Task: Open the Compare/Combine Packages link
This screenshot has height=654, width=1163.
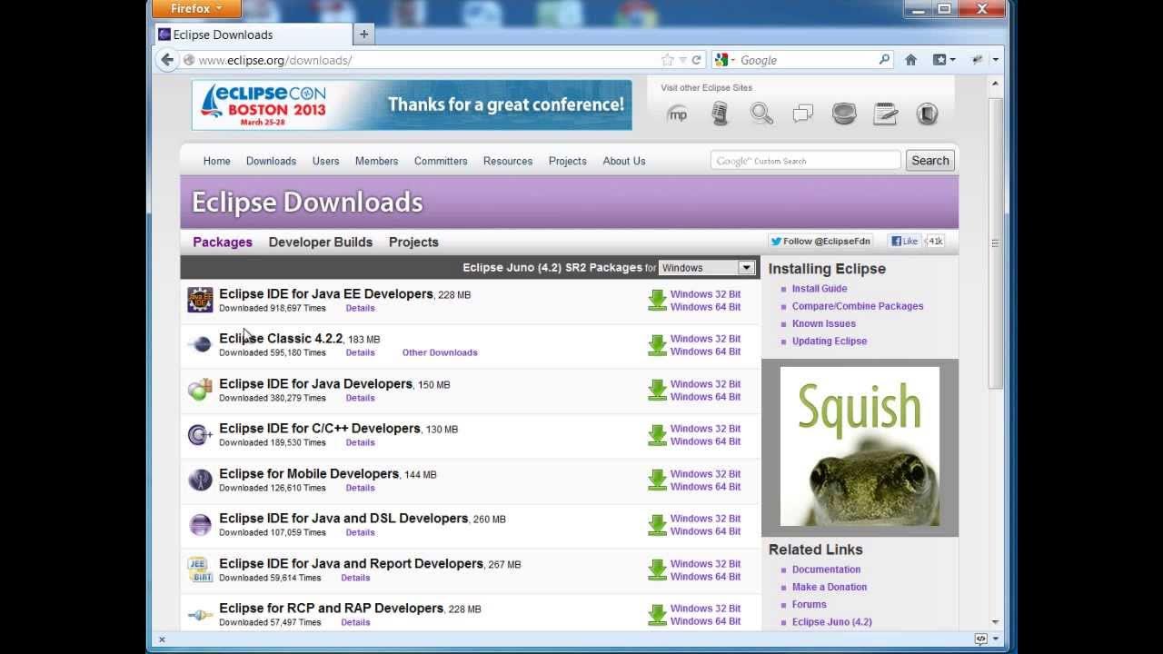Action: coord(858,306)
